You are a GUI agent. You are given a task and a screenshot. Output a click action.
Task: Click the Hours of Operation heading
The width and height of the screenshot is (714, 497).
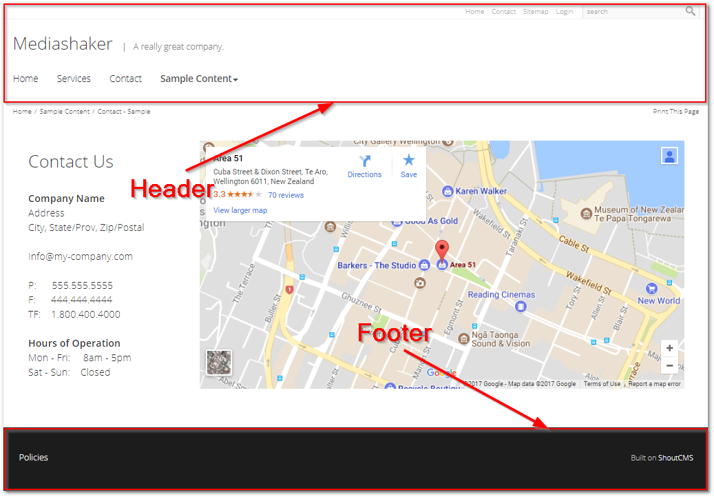74,343
